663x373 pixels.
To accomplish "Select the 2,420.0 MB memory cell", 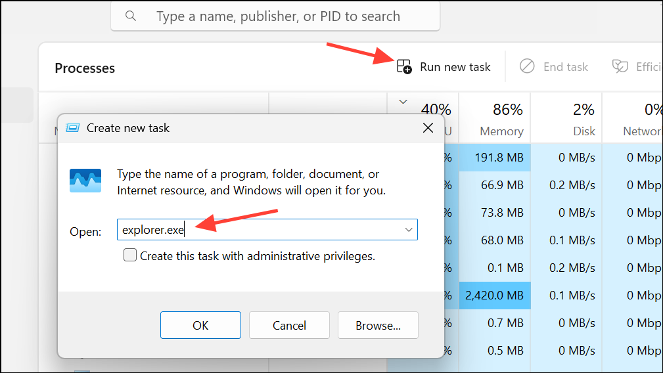I will point(495,296).
